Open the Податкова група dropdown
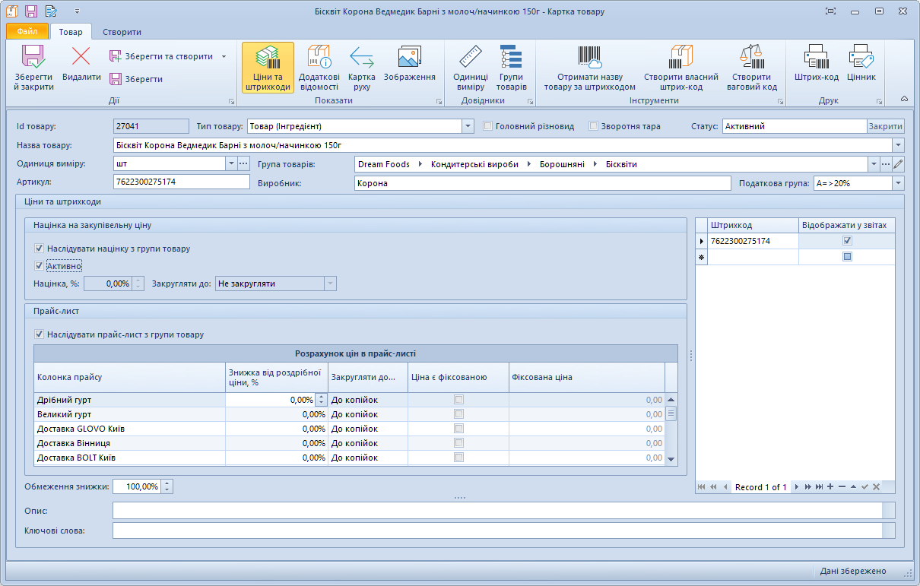The image size is (920, 586). pos(898,183)
